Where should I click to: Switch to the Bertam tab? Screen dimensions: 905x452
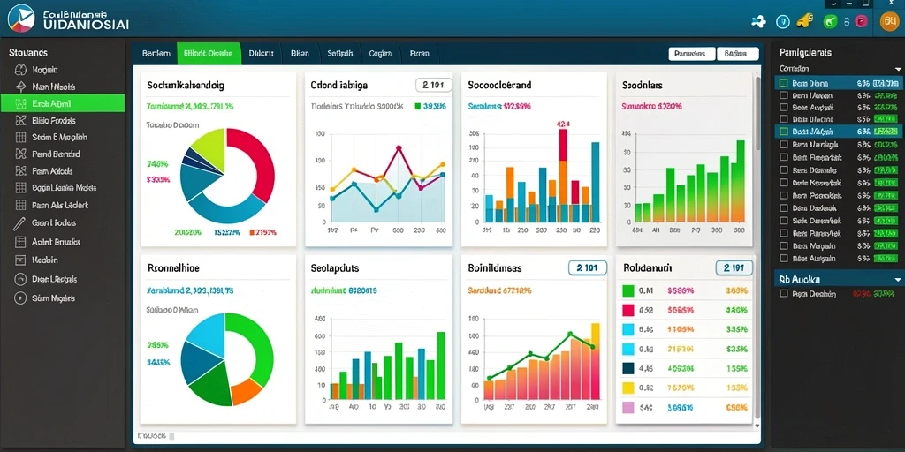coord(156,53)
